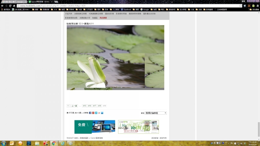
Task: Jump to page 417
Action: [94, 106]
